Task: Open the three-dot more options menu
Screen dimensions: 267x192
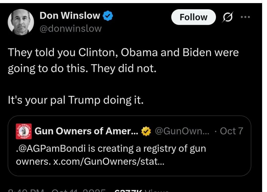Action: 245,17
